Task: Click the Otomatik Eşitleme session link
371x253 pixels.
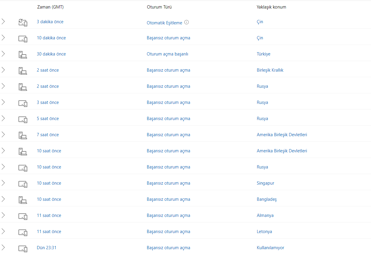Action: [165, 23]
